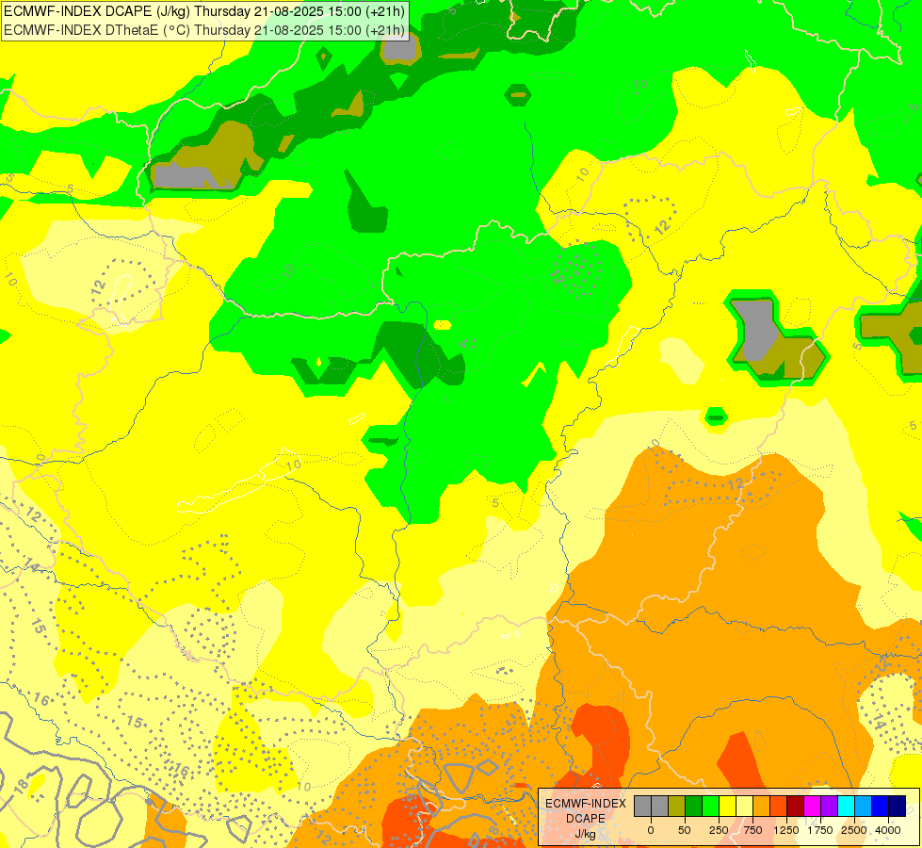Click the dark red legend swatch
Viewport: 922px width, 848px height.
click(x=795, y=806)
